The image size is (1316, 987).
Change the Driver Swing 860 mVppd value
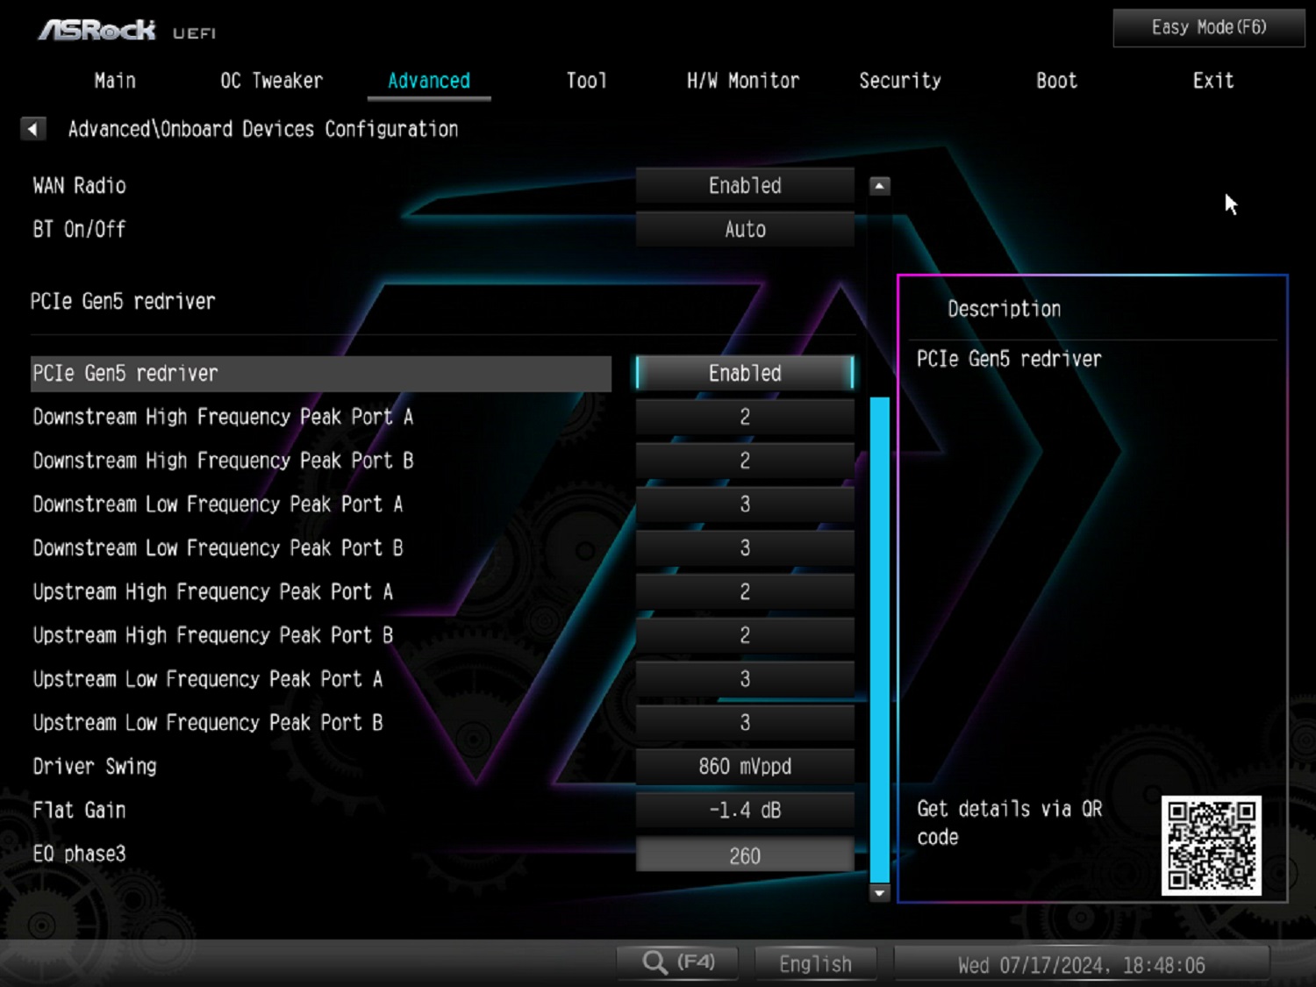tap(745, 767)
